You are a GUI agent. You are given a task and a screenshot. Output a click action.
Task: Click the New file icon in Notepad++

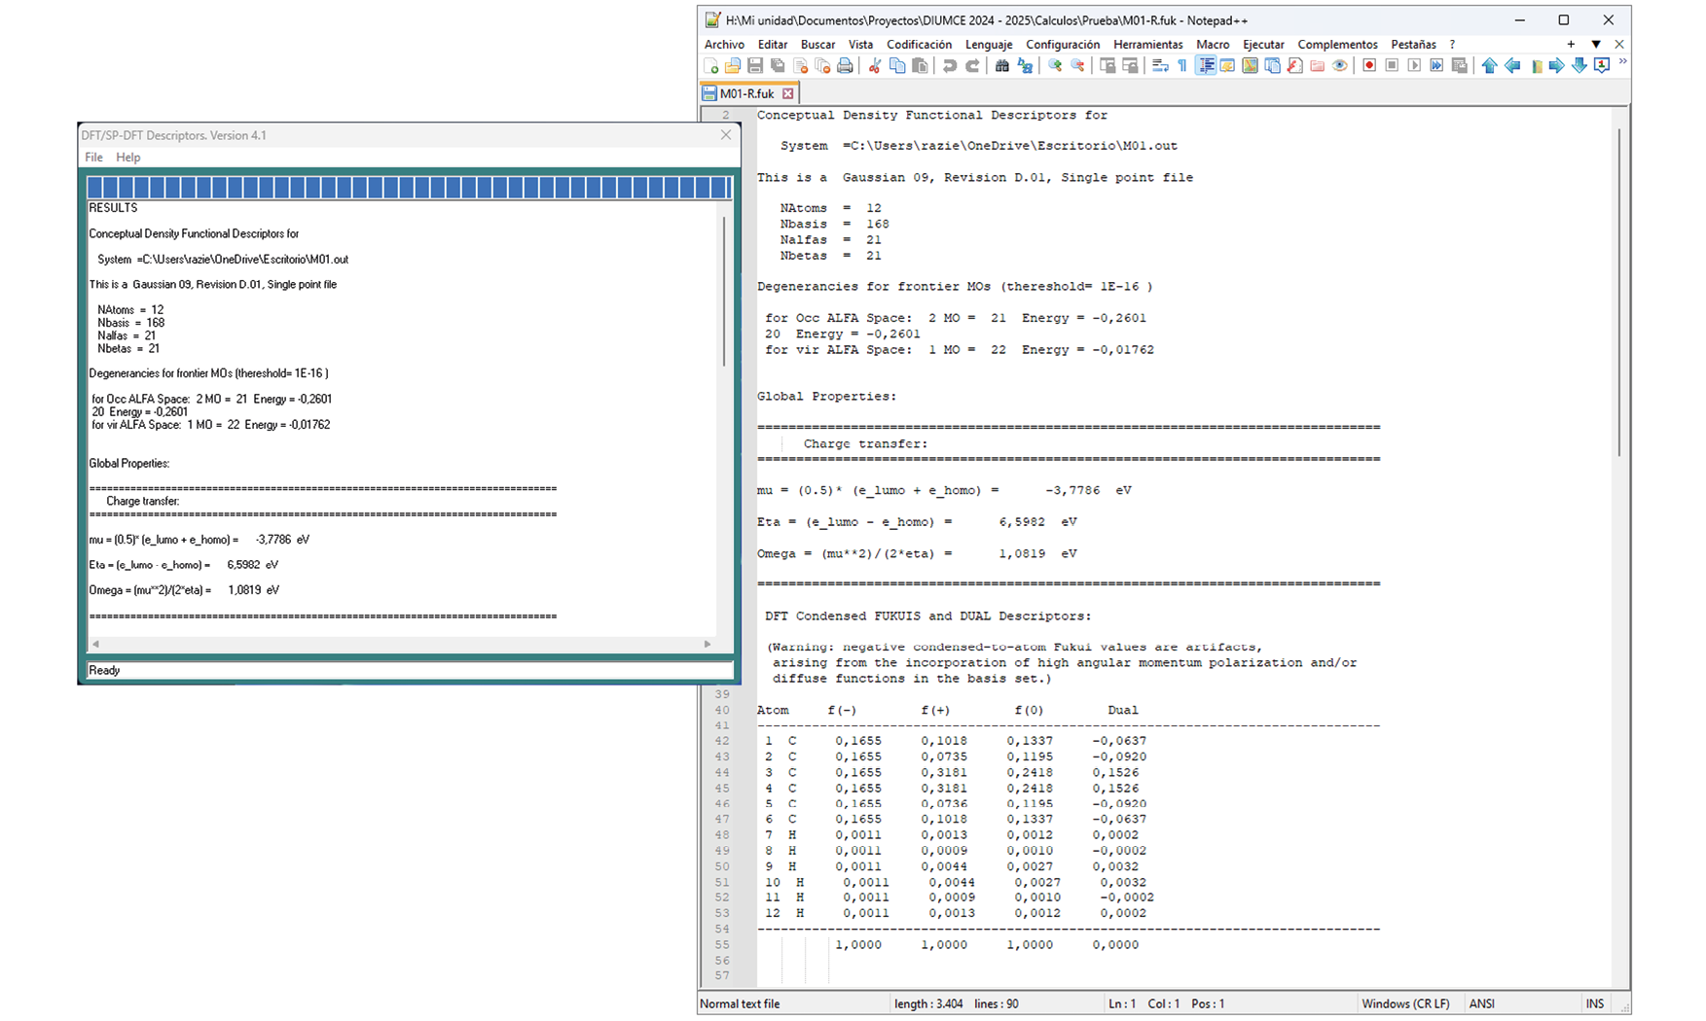tap(711, 66)
